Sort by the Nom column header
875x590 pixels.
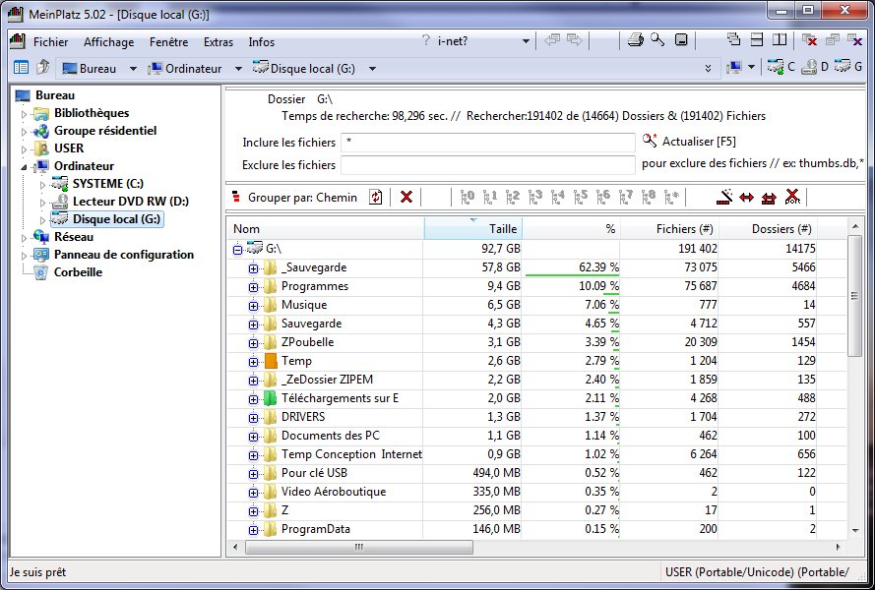(326, 229)
